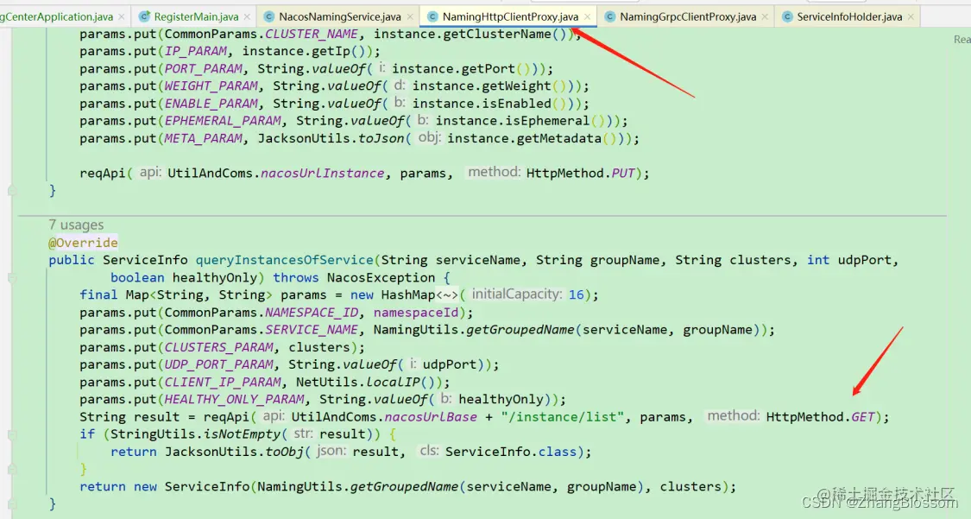Image resolution: width=971 pixels, height=519 pixels.
Task: Click the IP_PARAM constant
Action: 195,52
